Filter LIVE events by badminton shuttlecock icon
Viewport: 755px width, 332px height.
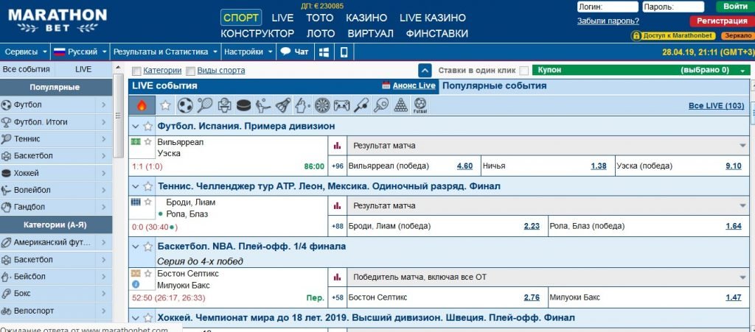coord(283,105)
